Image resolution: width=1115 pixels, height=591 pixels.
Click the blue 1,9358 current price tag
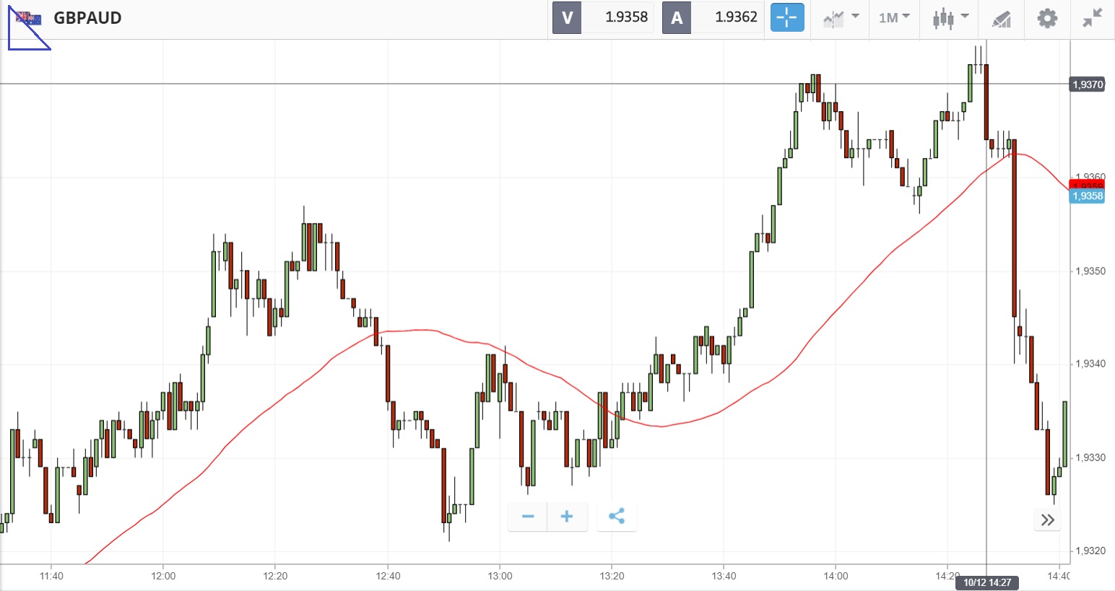1087,196
